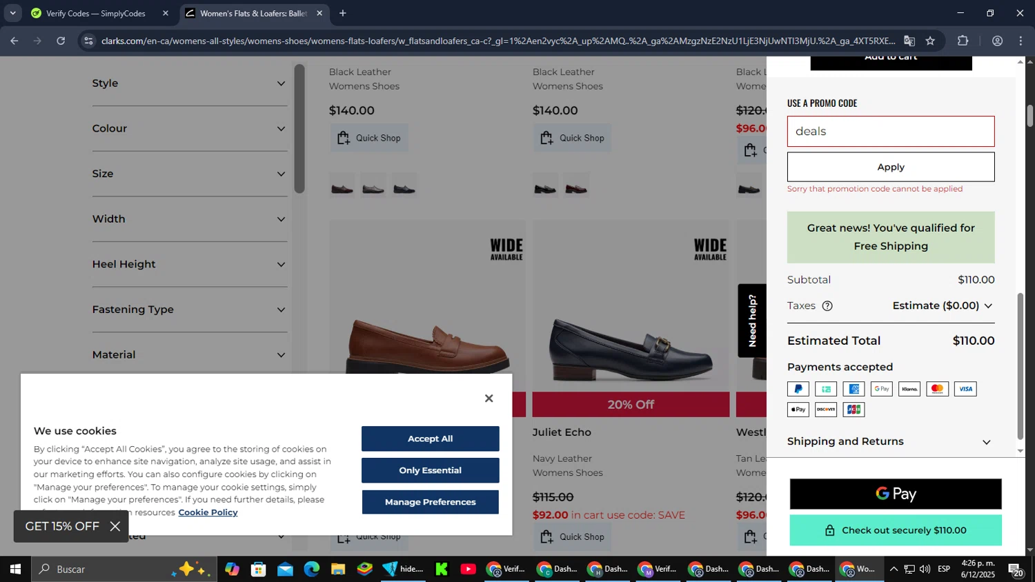The width and height of the screenshot is (1035, 582).
Task: Click the promo code input field
Action: pos(891,131)
